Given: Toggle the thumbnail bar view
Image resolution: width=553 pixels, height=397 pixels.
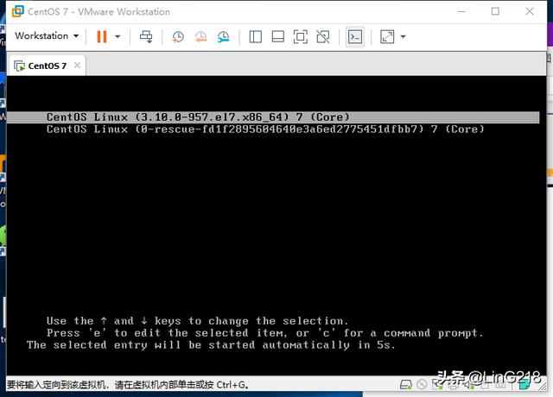Looking at the screenshot, I should tap(278, 36).
